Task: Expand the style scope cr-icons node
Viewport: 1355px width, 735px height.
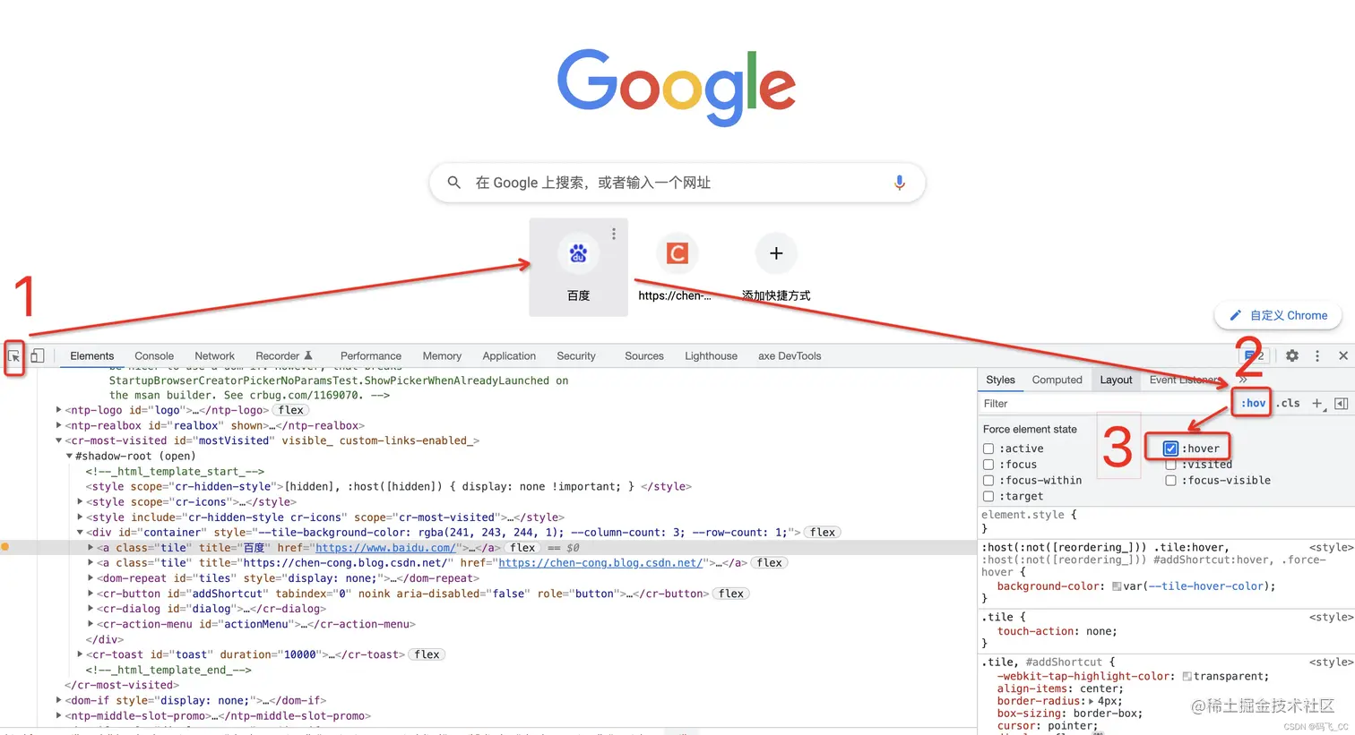Action: [80, 502]
